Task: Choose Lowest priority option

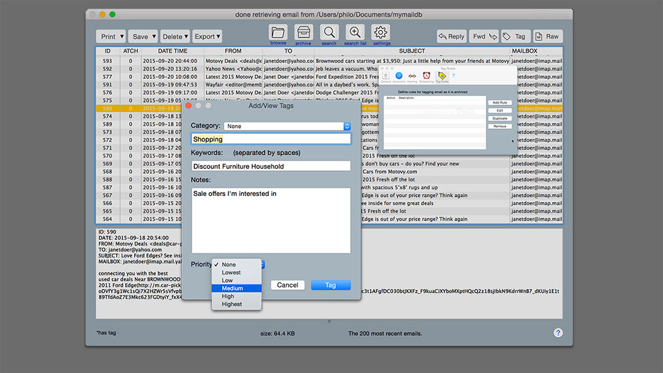Action: (236, 273)
